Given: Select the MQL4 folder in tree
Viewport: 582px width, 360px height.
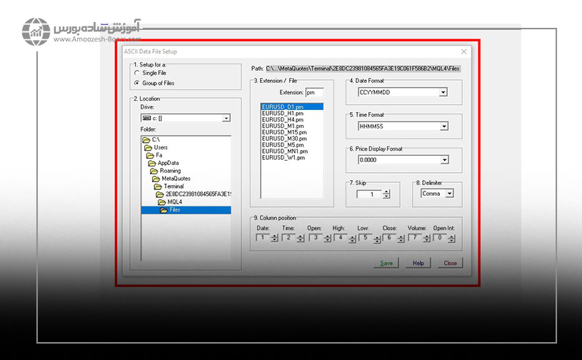Looking at the screenshot, I should 168,202.
